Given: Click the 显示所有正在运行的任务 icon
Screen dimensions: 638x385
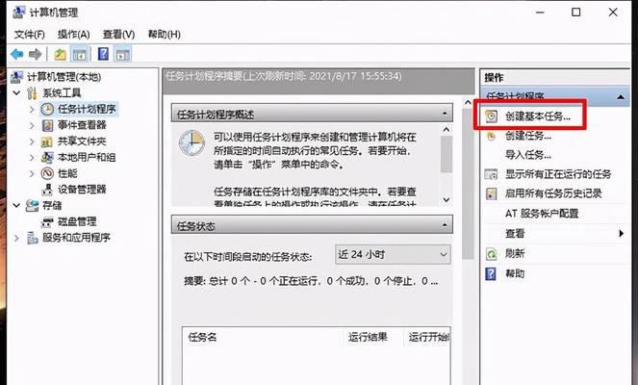Looking at the screenshot, I should tap(491, 174).
